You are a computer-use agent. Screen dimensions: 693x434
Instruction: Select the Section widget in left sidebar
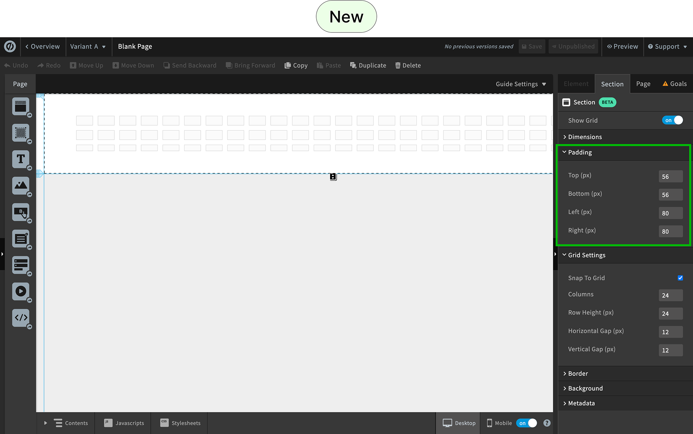(x=21, y=106)
